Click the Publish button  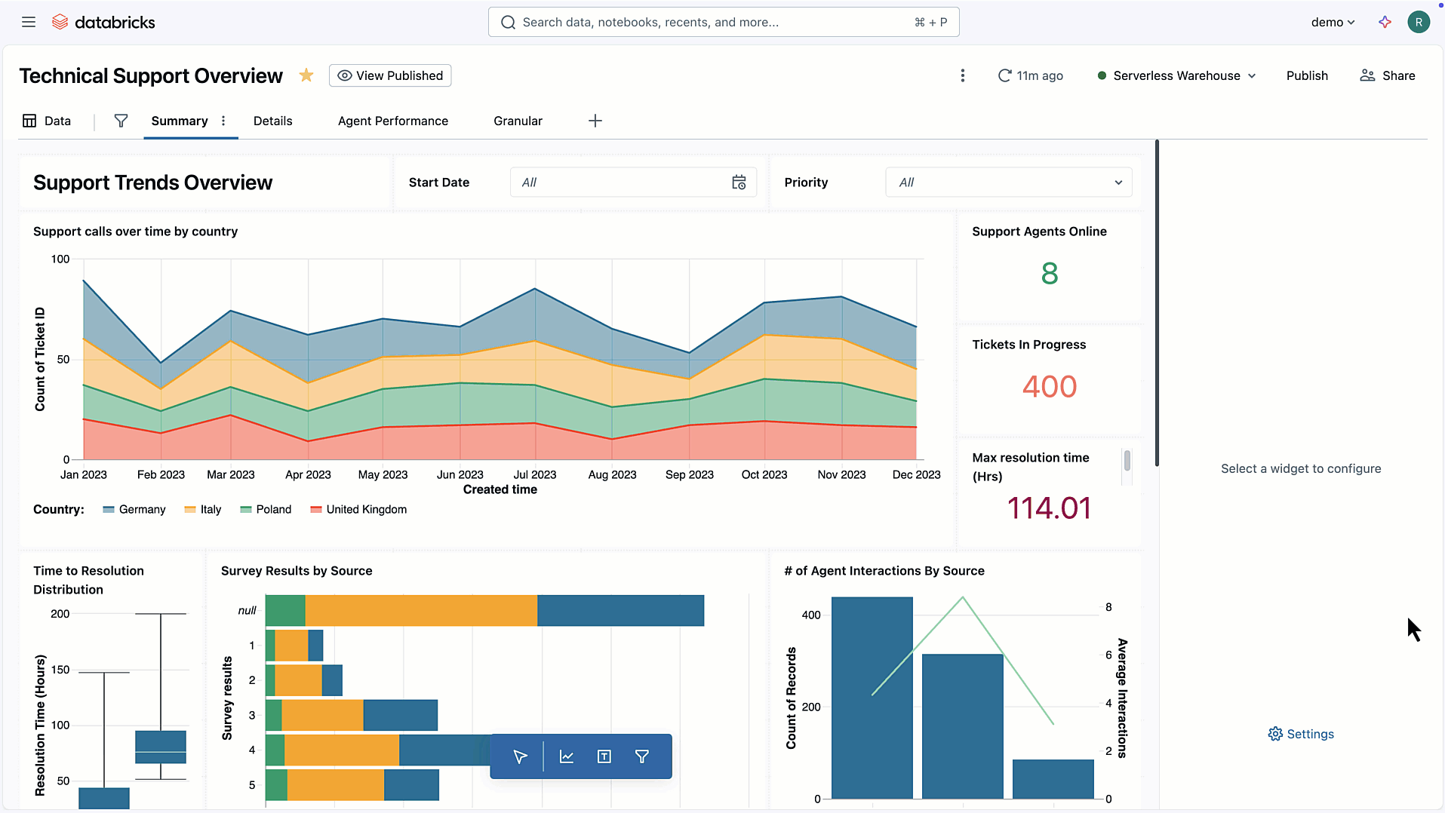[x=1306, y=75]
